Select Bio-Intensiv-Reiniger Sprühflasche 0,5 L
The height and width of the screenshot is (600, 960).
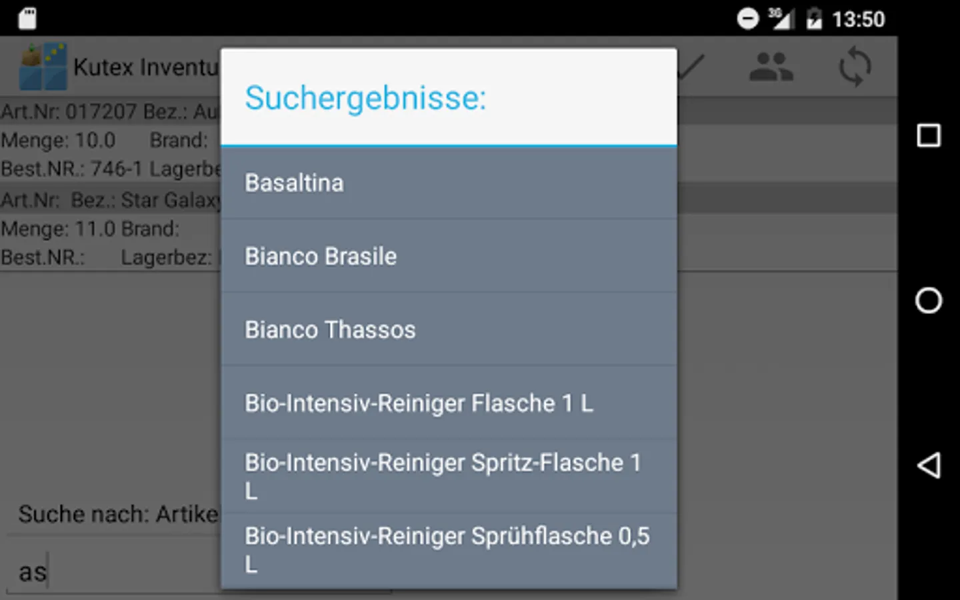pyautogui.click(x=448, y=549)
